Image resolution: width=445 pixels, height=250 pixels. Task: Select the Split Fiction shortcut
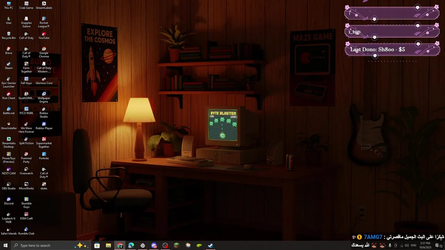[x=26, y=141]
